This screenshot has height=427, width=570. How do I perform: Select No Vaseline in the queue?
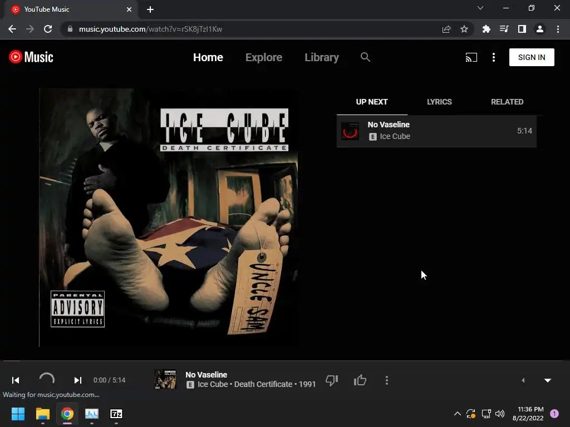pyautogui.click(x=436, y=131)
